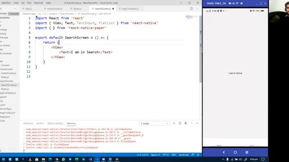Click the microphone icon in system tray
The image size is (289, 162).
228,159
